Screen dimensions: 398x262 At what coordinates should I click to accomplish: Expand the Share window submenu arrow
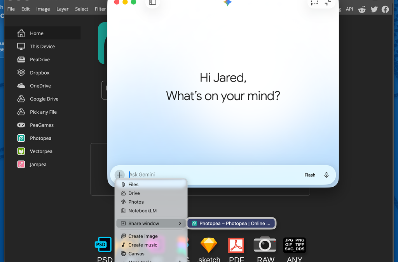coord(180,224)
